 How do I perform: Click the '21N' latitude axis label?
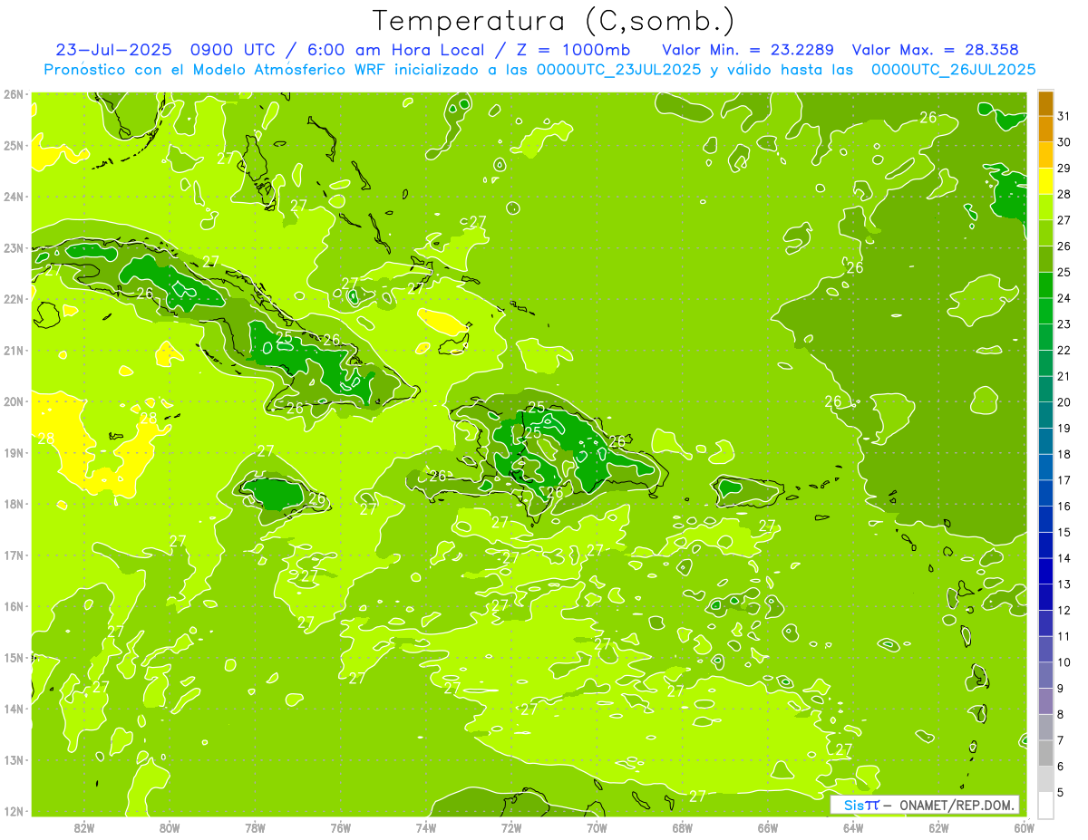(13, 350)
